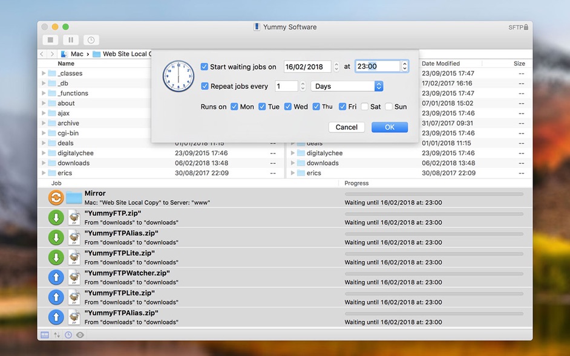The image size is (570, 356).
Task: Show the browser view icon in status bar
Action: 45,335
